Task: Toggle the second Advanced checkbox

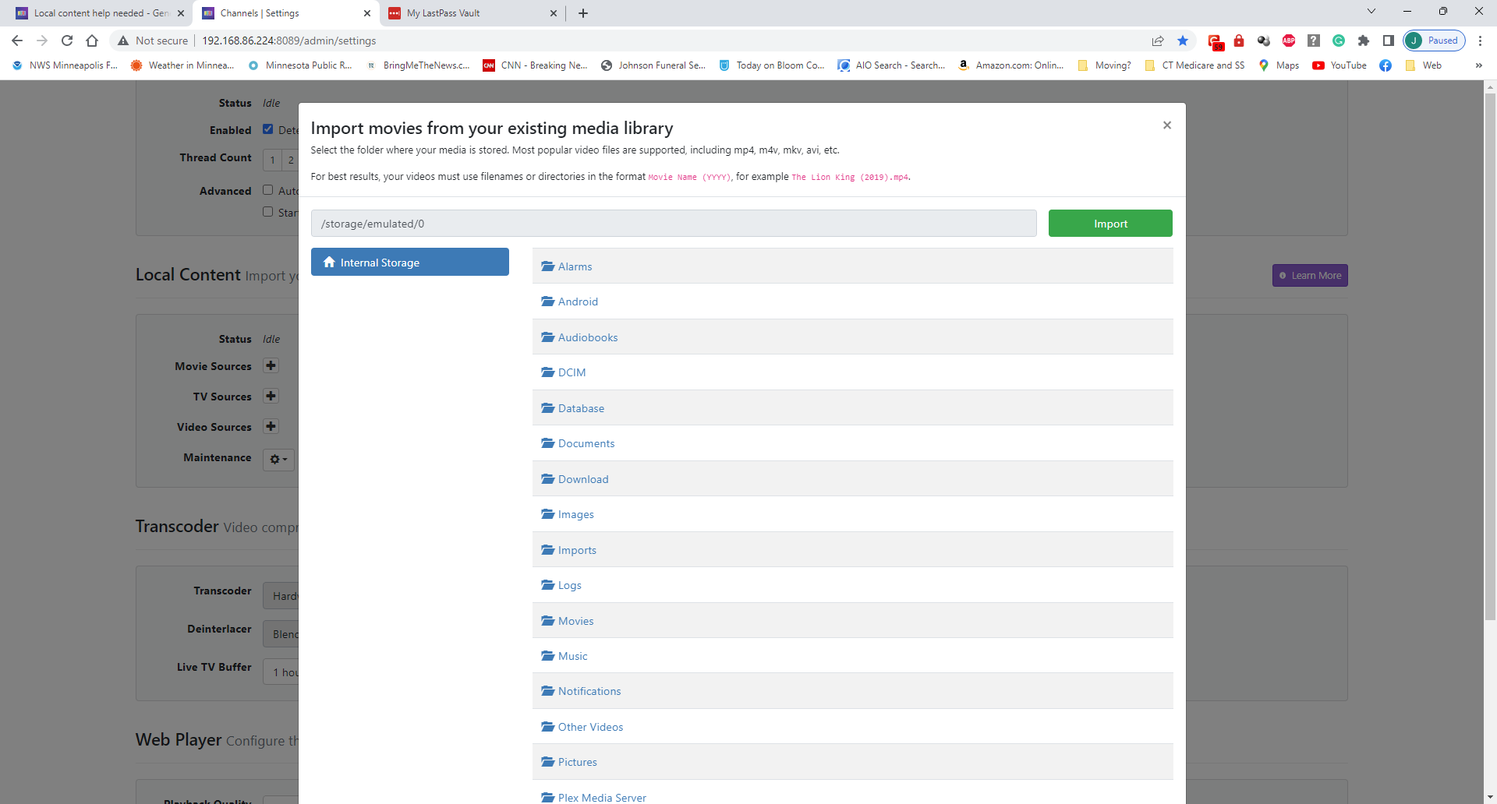Action: coord(268,212)
